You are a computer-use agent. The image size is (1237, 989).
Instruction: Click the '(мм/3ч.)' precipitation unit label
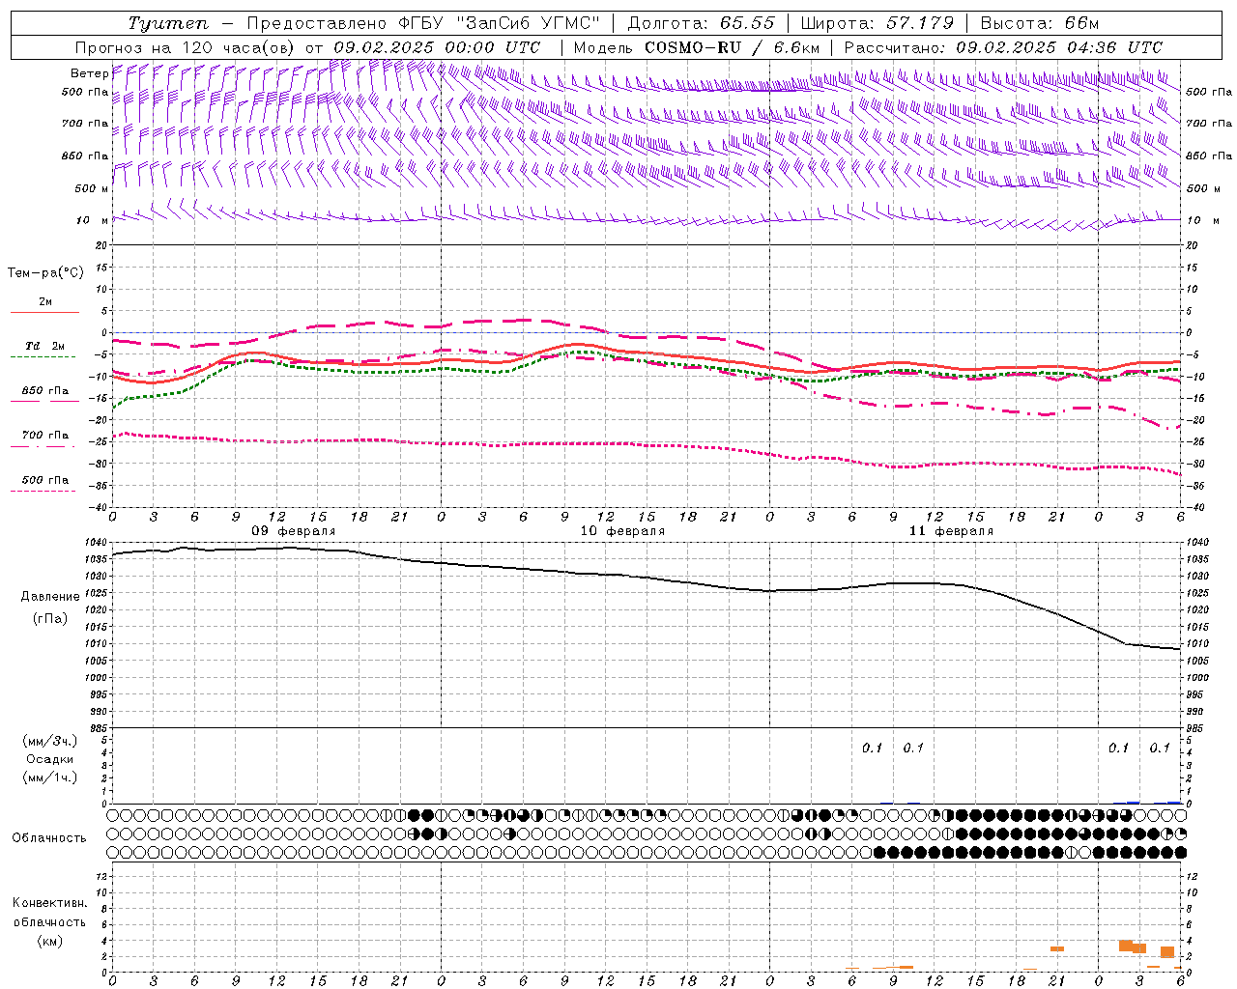point(50,741)
